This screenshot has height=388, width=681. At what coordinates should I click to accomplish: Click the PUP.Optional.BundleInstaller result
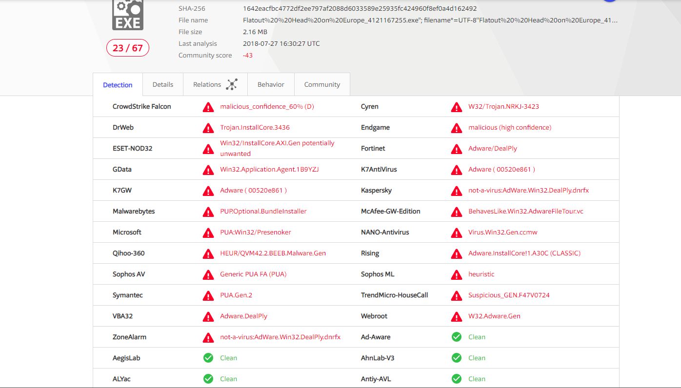[x=263, y=211]
